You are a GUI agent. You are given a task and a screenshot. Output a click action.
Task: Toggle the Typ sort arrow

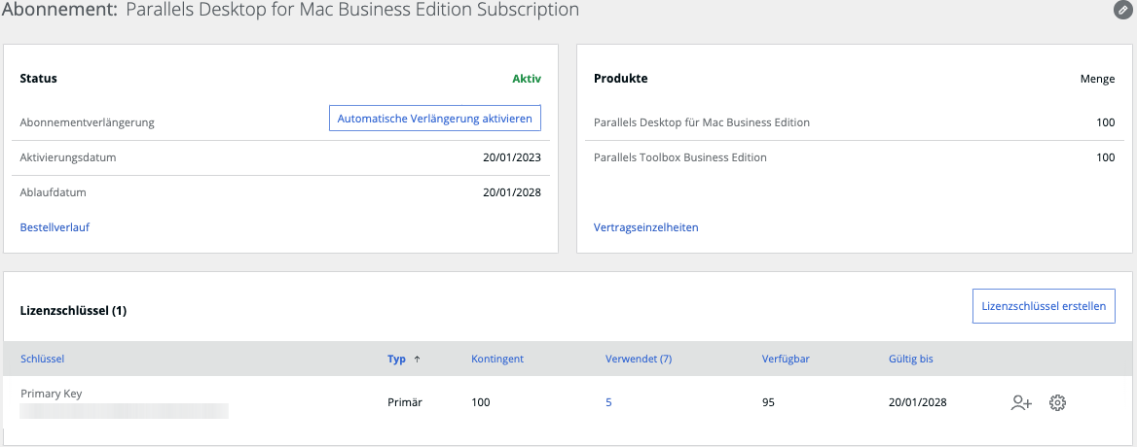click(417, 358)
